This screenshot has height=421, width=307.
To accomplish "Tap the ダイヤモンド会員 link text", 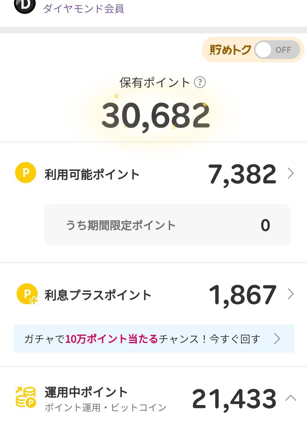I will (x=84, y=9).
